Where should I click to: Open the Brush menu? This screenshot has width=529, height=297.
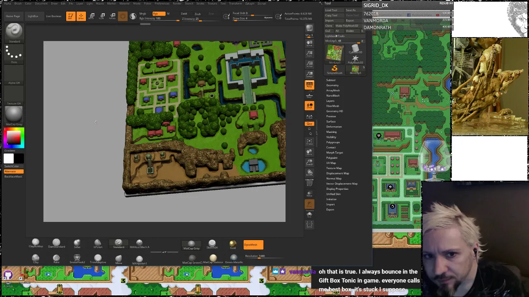pyautogui.click(x=18, y=3)
